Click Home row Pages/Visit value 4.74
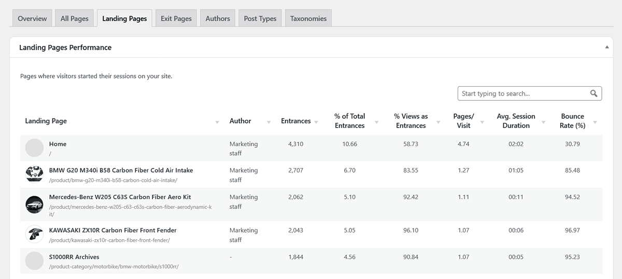622x279 pixels. 463,144
